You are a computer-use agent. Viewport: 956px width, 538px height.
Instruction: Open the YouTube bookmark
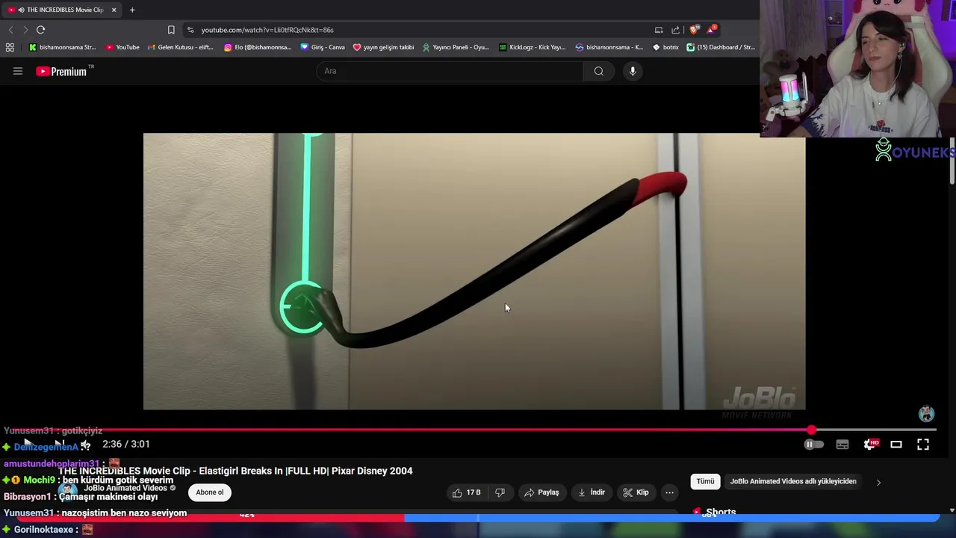coord(122,47)
